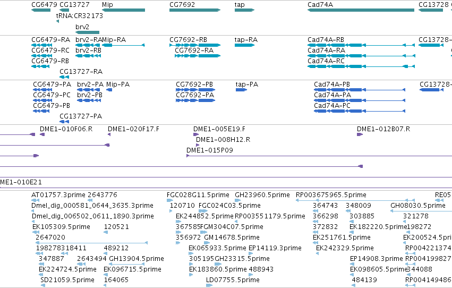Screen dimensions: 452x288
Task: Select the CG6479-PC protein feature
Action: tap(42, 100)
